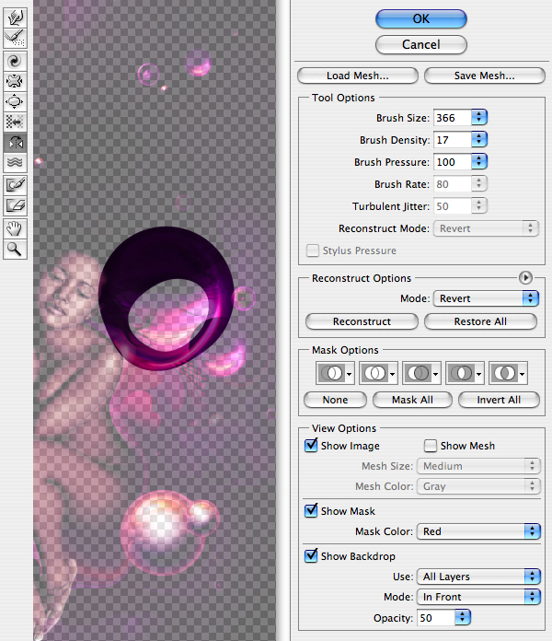
Task: Toggle the Show Backdrop checkbox
Action: 311,555
